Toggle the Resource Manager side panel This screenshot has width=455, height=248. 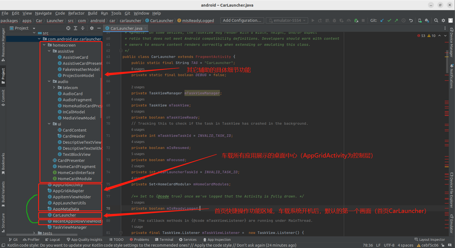coord(3,44)
